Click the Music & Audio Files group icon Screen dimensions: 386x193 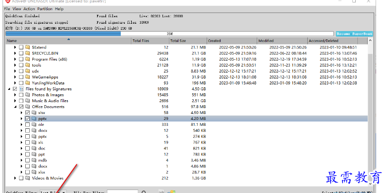point(28,101)
